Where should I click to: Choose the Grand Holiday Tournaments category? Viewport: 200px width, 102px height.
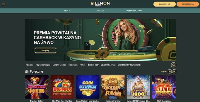(129, 65)
